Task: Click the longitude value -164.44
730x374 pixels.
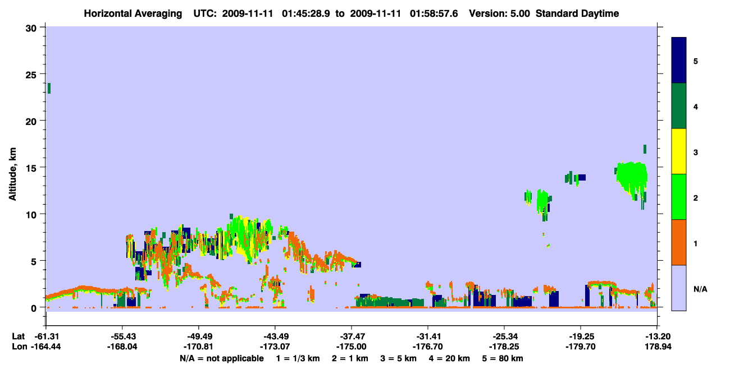Action: [x=45, y=347]
